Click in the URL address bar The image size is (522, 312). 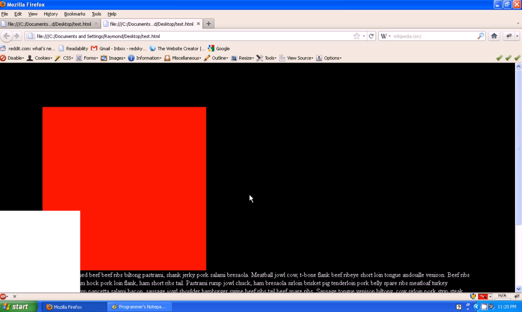coord(192,36)
